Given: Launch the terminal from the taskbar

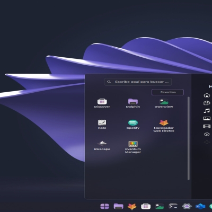Looking at the screenshot, I should click(x=173, y=206).
